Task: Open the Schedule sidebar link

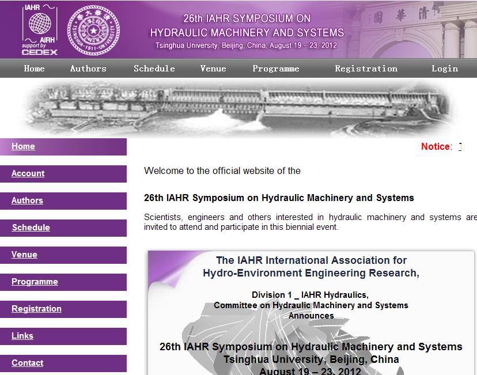Action: [x=31, y=228]
